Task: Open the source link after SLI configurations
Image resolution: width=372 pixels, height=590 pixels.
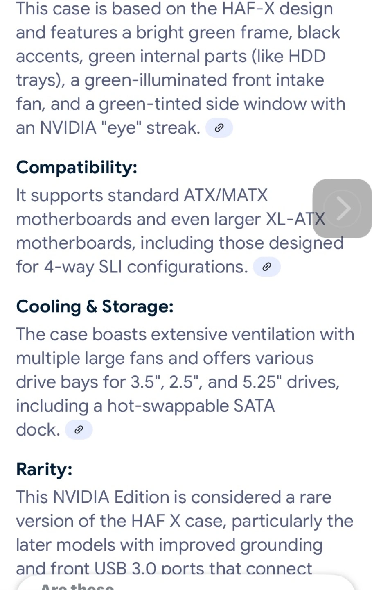Action: click(x=267, y=267)
